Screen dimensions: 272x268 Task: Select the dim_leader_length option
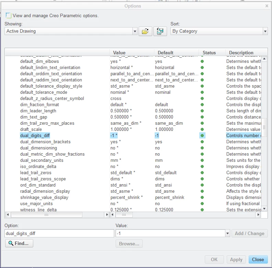point(38,111)
